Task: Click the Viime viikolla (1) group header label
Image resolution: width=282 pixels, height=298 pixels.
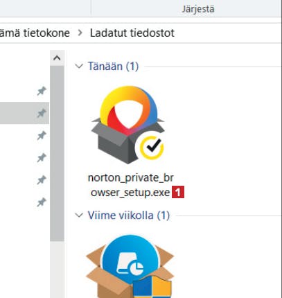Action: click(x=129, y=216)
